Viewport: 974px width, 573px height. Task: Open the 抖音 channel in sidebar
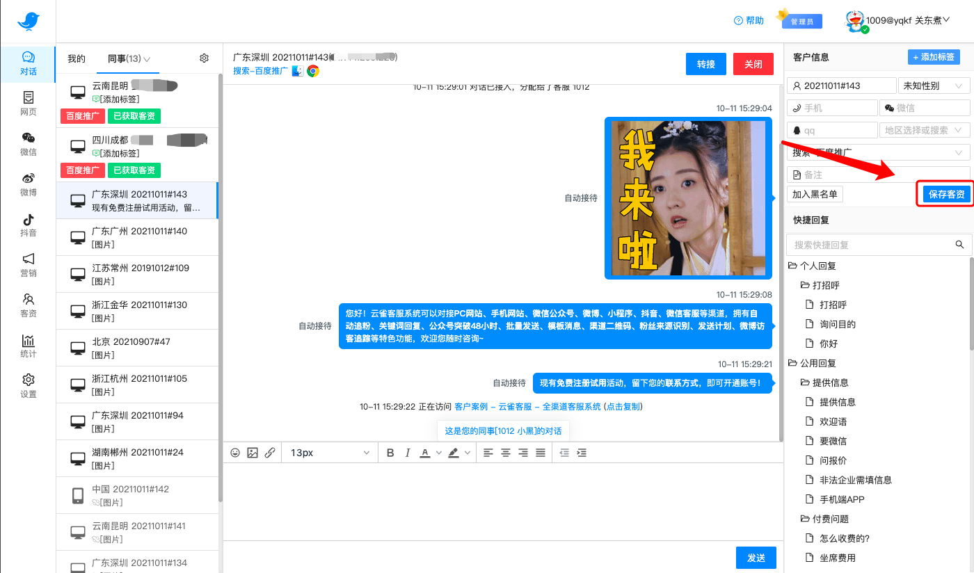(28, 225)
